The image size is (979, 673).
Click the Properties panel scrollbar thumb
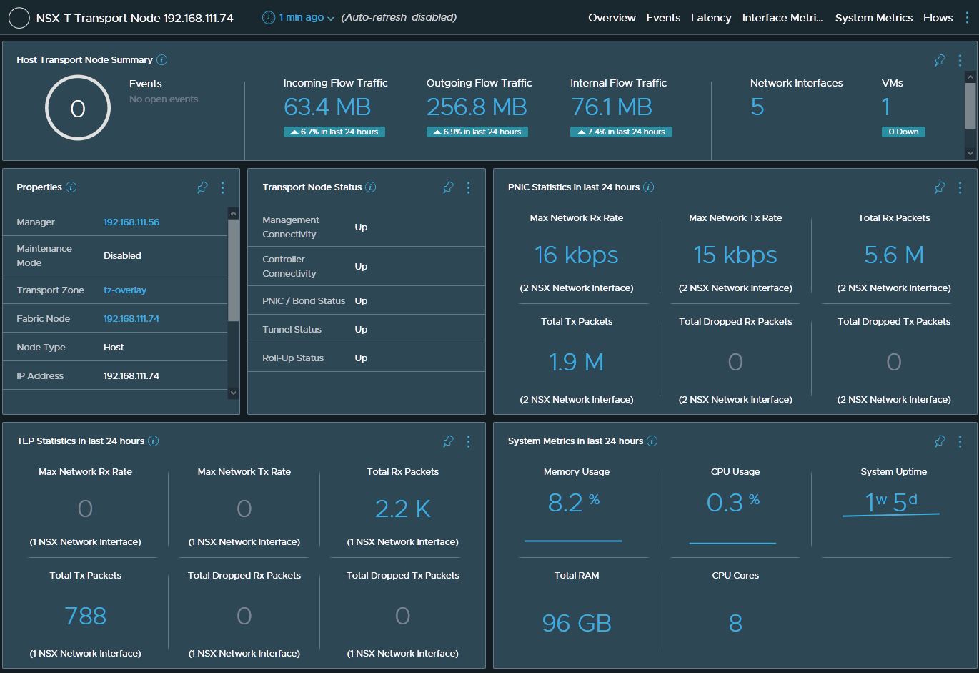pyautogui.click(x=233, y=270)
